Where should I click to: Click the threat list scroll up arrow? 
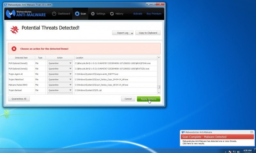(x=159, y=58)
